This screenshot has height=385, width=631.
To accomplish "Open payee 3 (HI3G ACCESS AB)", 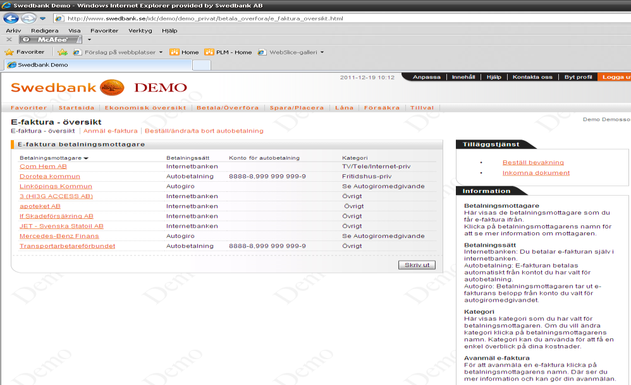I will click(x=56, y=196).
